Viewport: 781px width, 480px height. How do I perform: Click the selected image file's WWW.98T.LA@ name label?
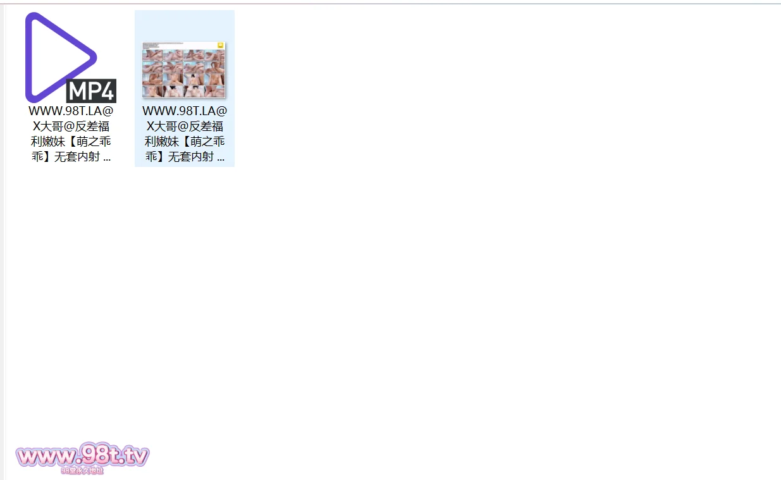(x=185, y=111)
